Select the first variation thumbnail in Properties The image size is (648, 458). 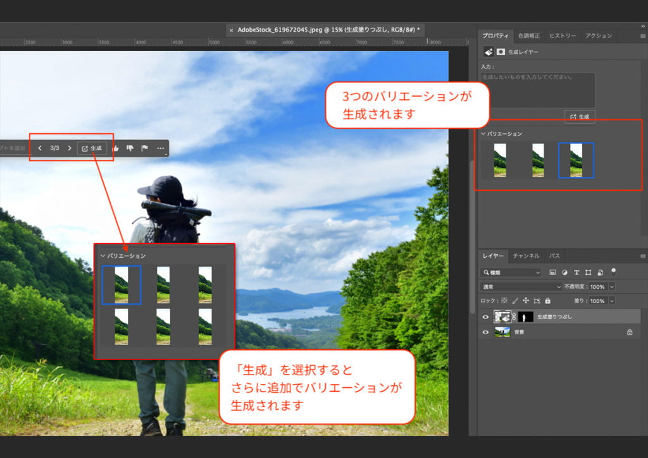[x=500, y=160]
